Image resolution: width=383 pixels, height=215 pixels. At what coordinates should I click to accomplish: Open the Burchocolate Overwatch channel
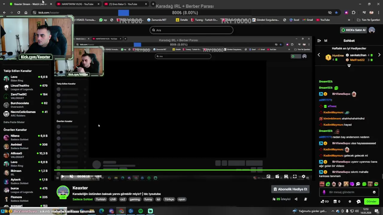pos(26,105)
